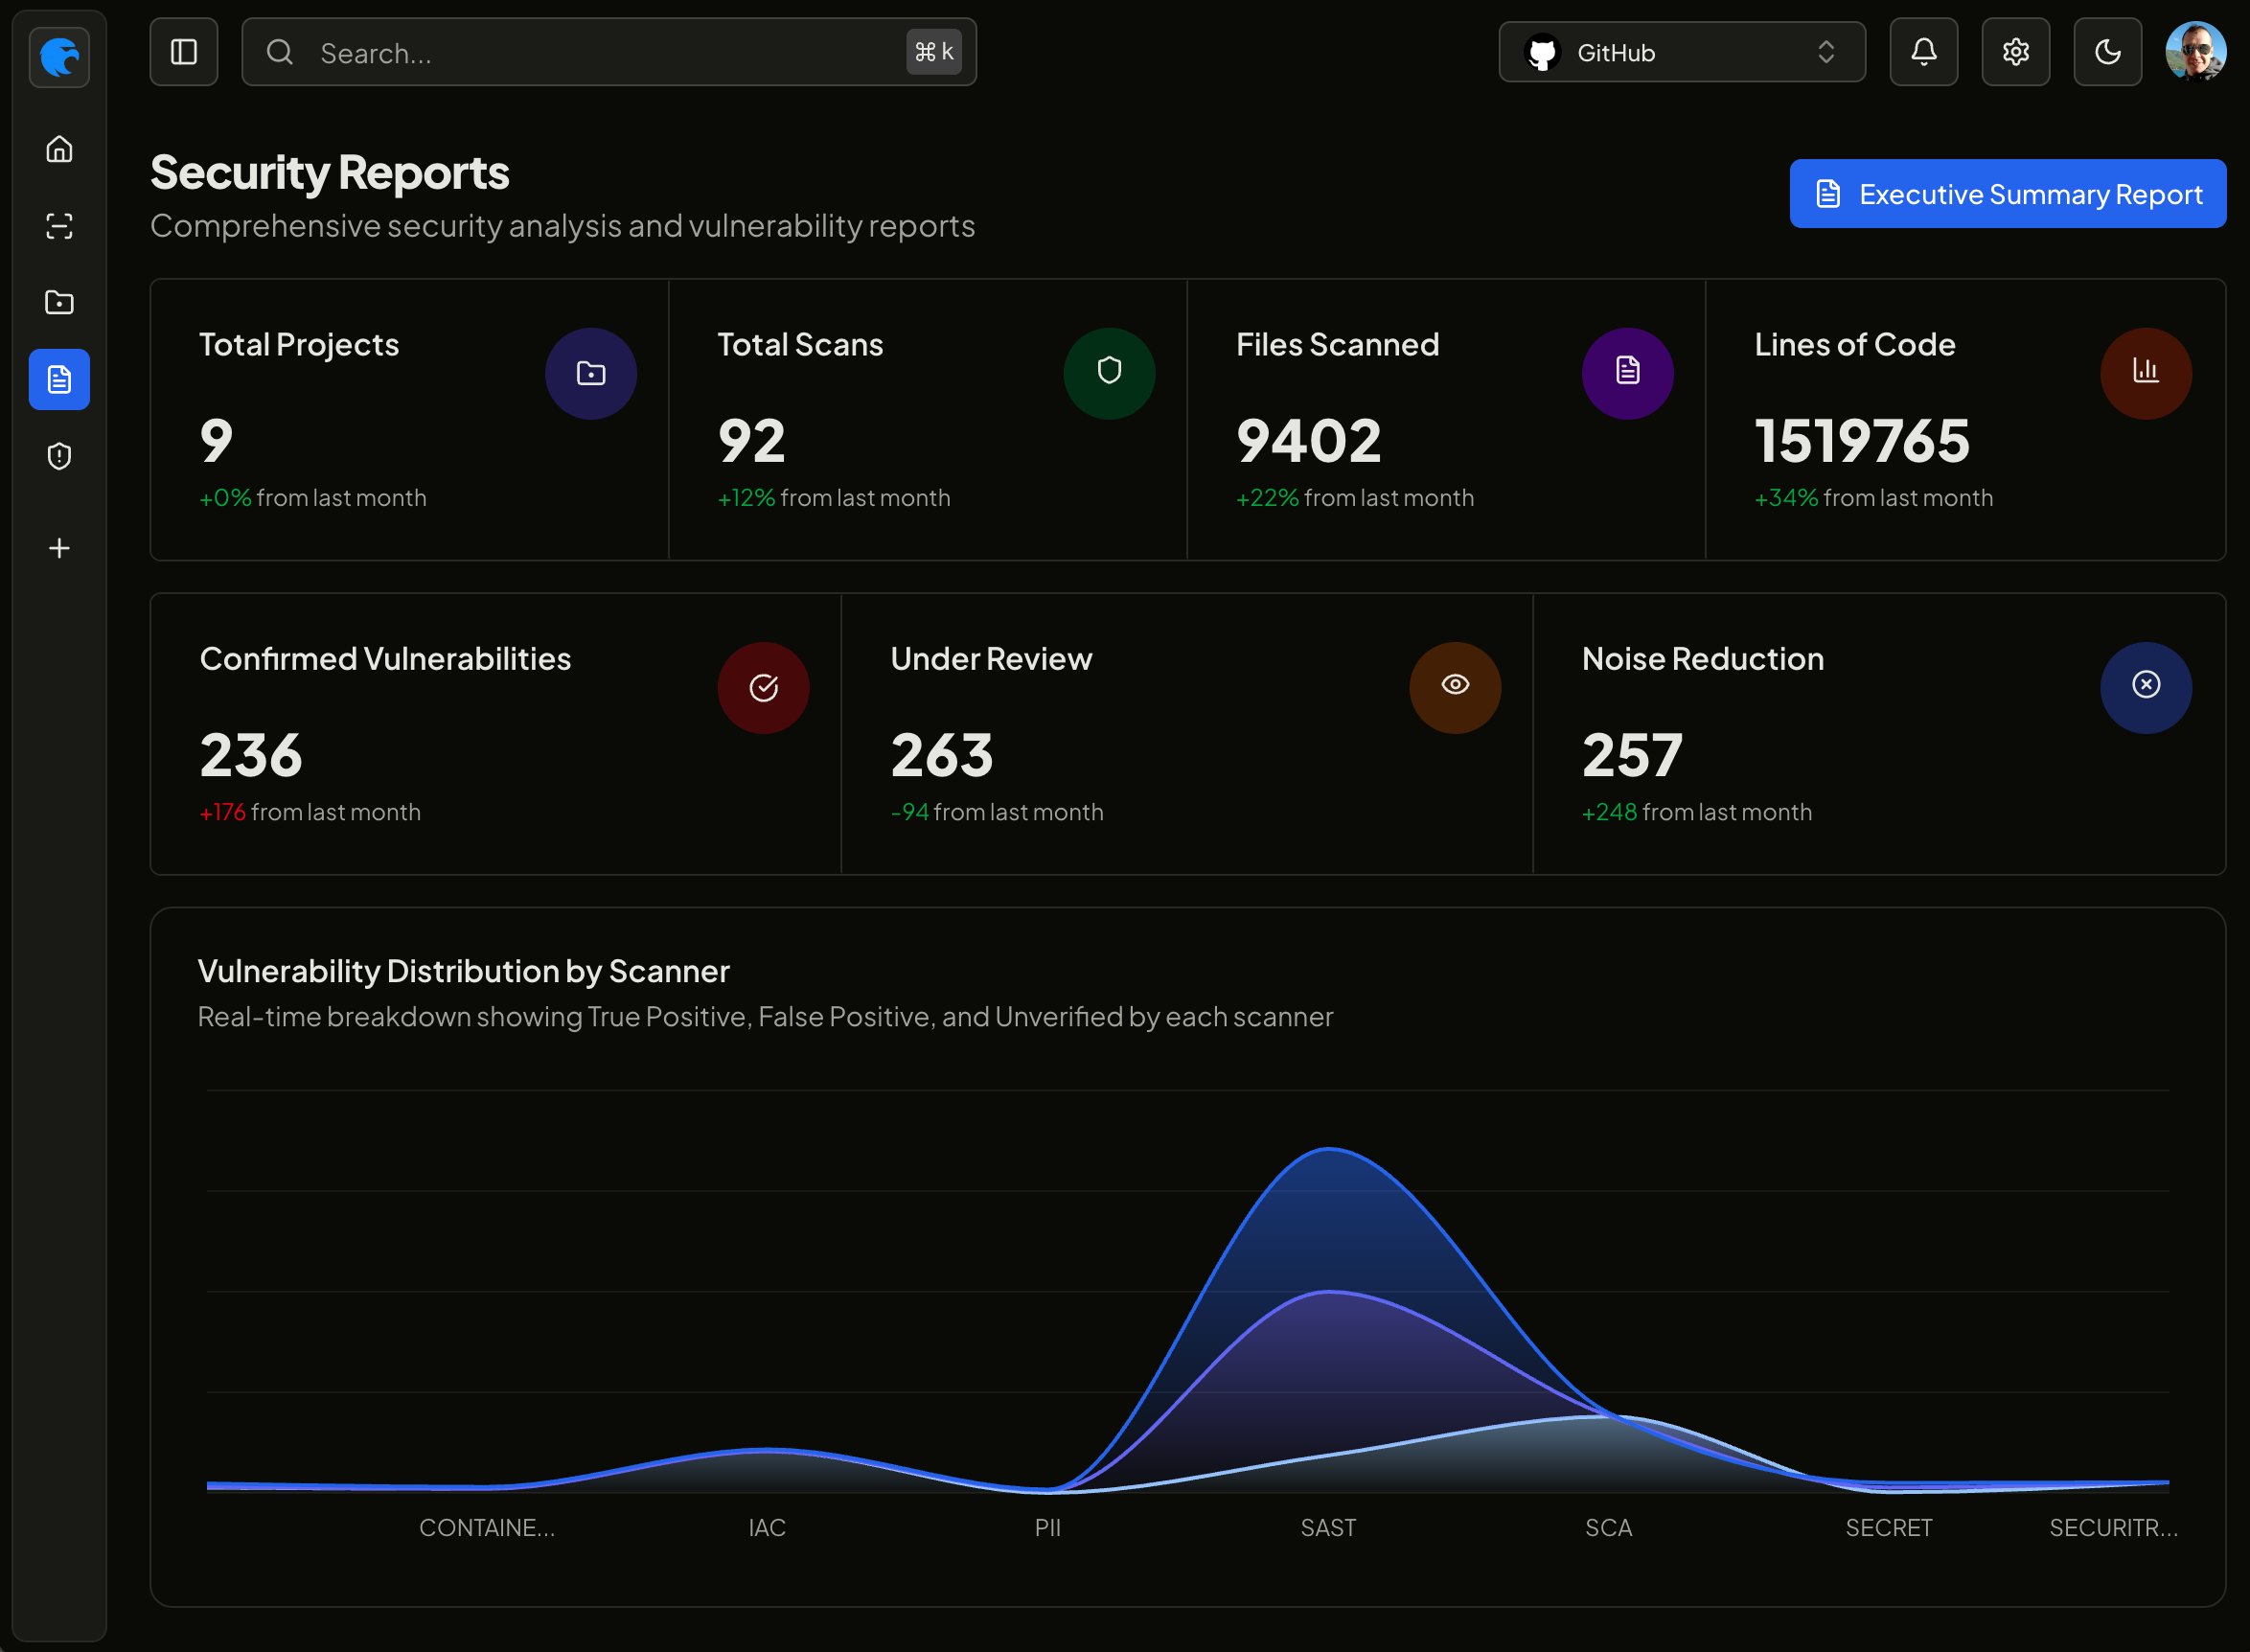Screen dimensions: 2250x1652
Task: Open the notifications bell
Action: tap(1923, 52)
